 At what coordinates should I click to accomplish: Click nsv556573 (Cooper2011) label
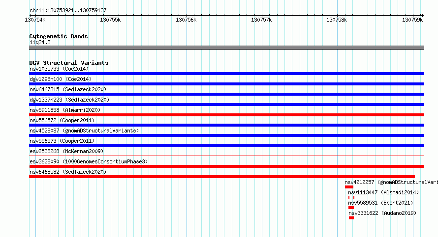tap(62, 141)
